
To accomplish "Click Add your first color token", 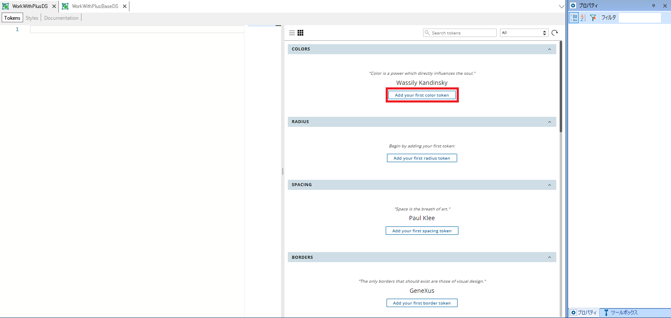I will (x=422, y=95).
